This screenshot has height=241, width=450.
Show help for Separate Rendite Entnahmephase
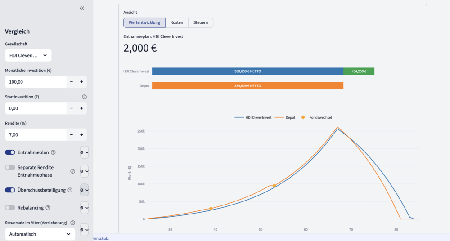tap(72, 171)
